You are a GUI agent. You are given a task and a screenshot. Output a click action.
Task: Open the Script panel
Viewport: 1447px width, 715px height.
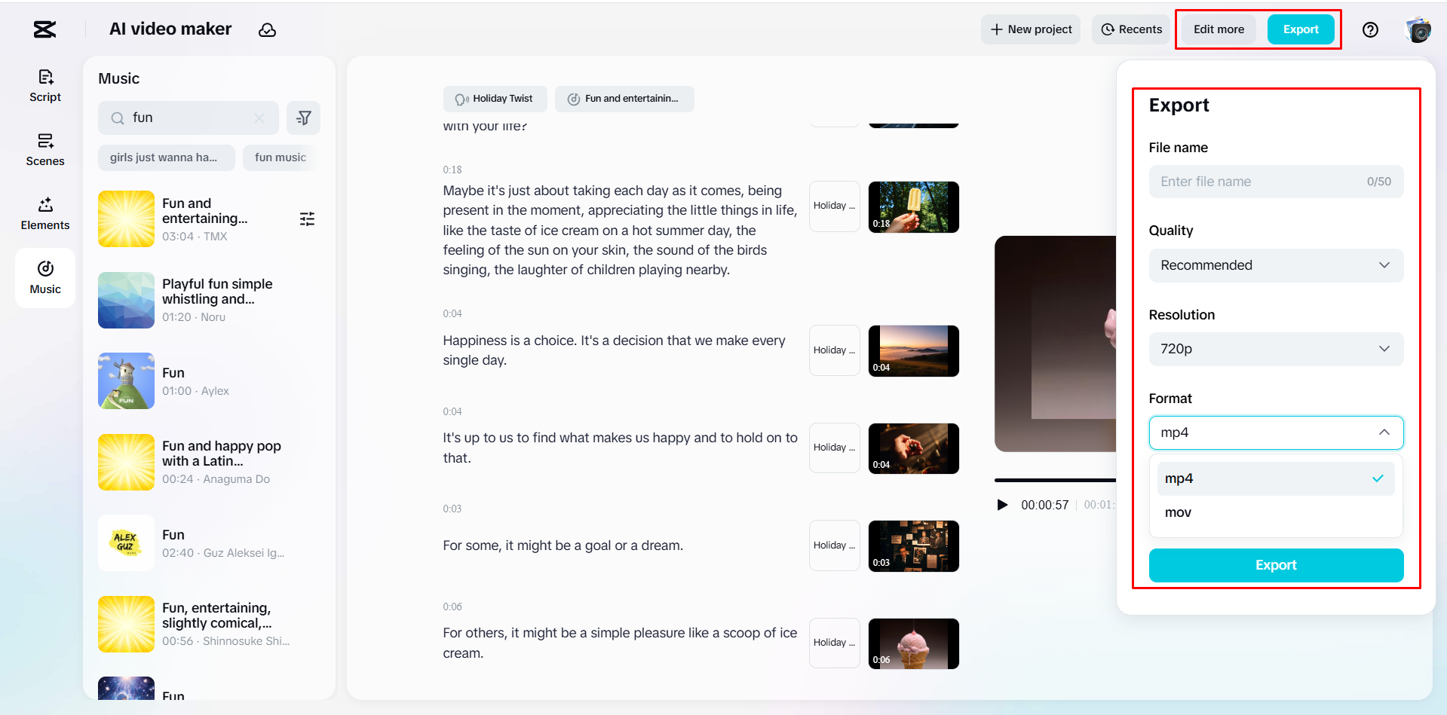click(45, 85)
